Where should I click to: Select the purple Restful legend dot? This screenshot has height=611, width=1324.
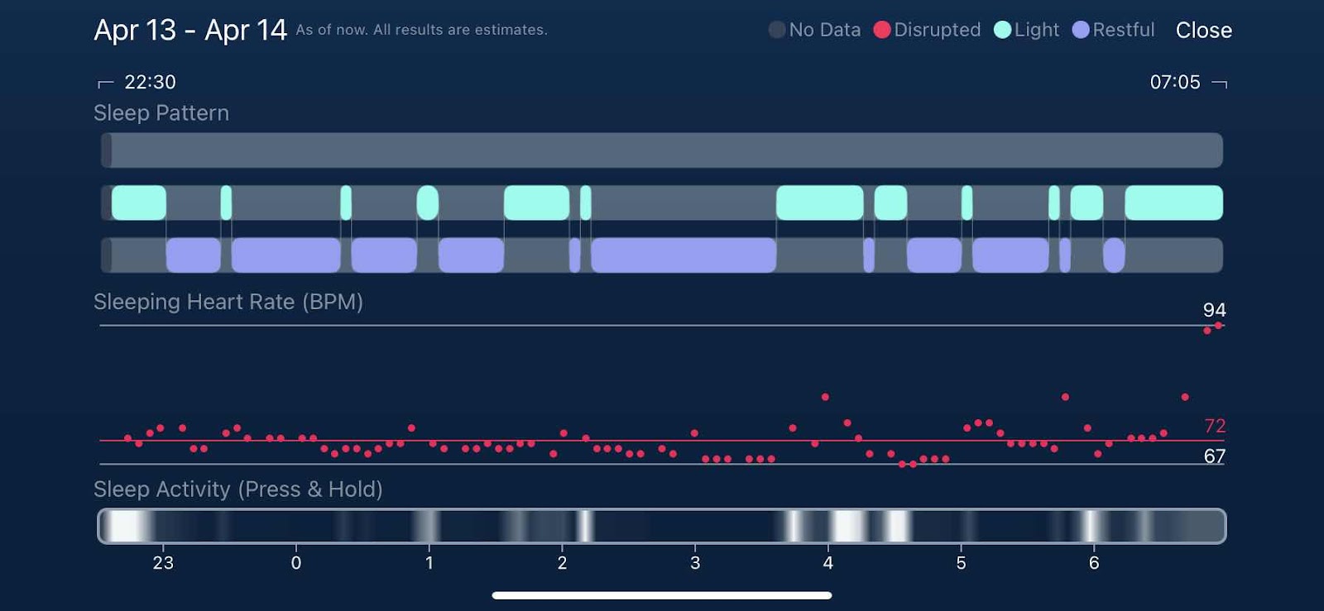pyautogui.click(x=1081, y=30)
